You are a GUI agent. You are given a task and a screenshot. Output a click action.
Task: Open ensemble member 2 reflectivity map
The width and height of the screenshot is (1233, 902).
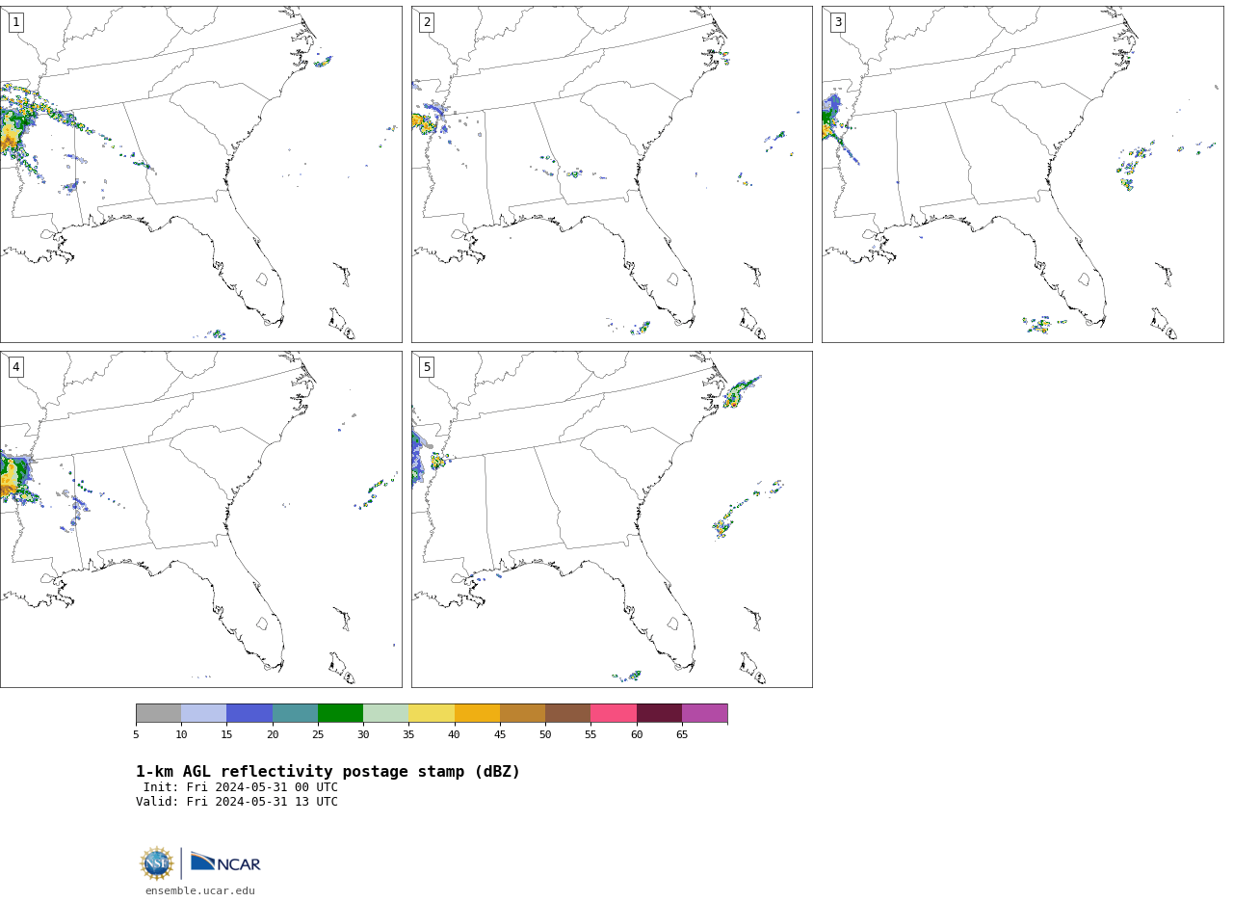click(612, 174)
